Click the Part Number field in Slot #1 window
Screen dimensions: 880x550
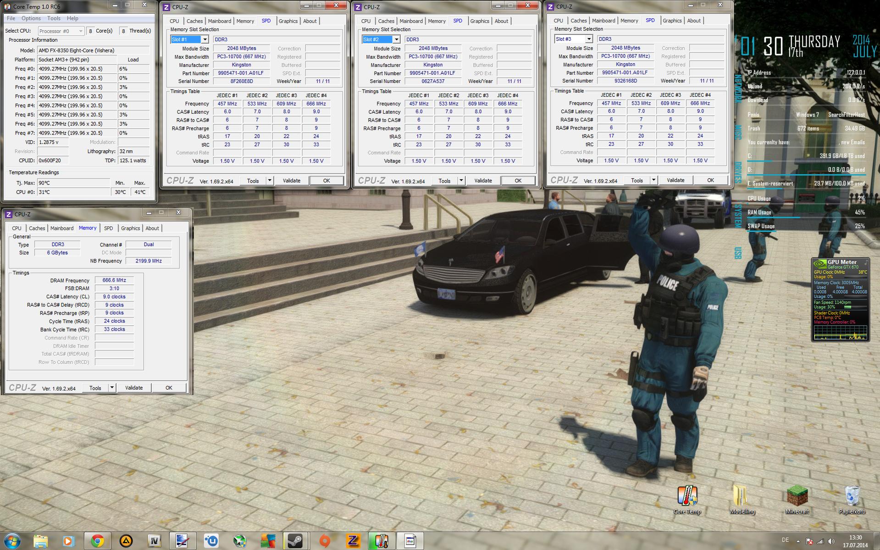point(241,73)
